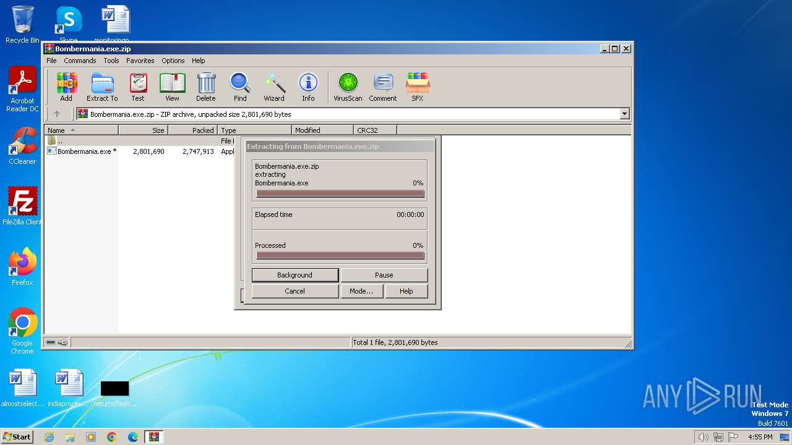Open the Comment tool
Screen dimensions: 792x445
(383, 87)
